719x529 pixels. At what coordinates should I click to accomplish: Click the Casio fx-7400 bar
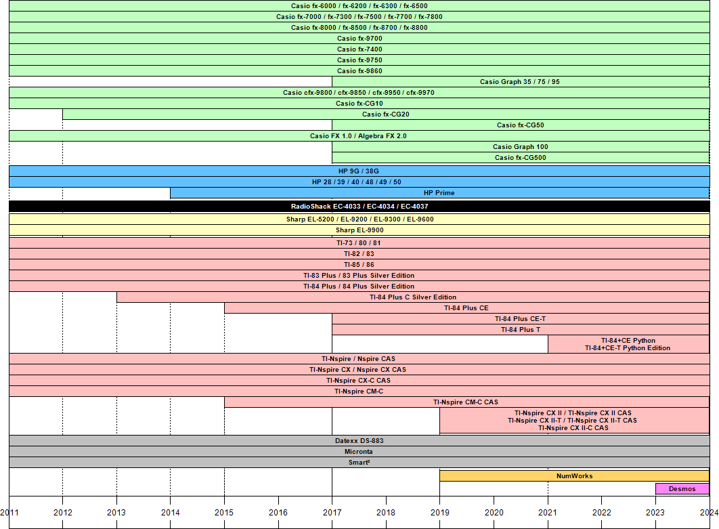pos(359,49)
